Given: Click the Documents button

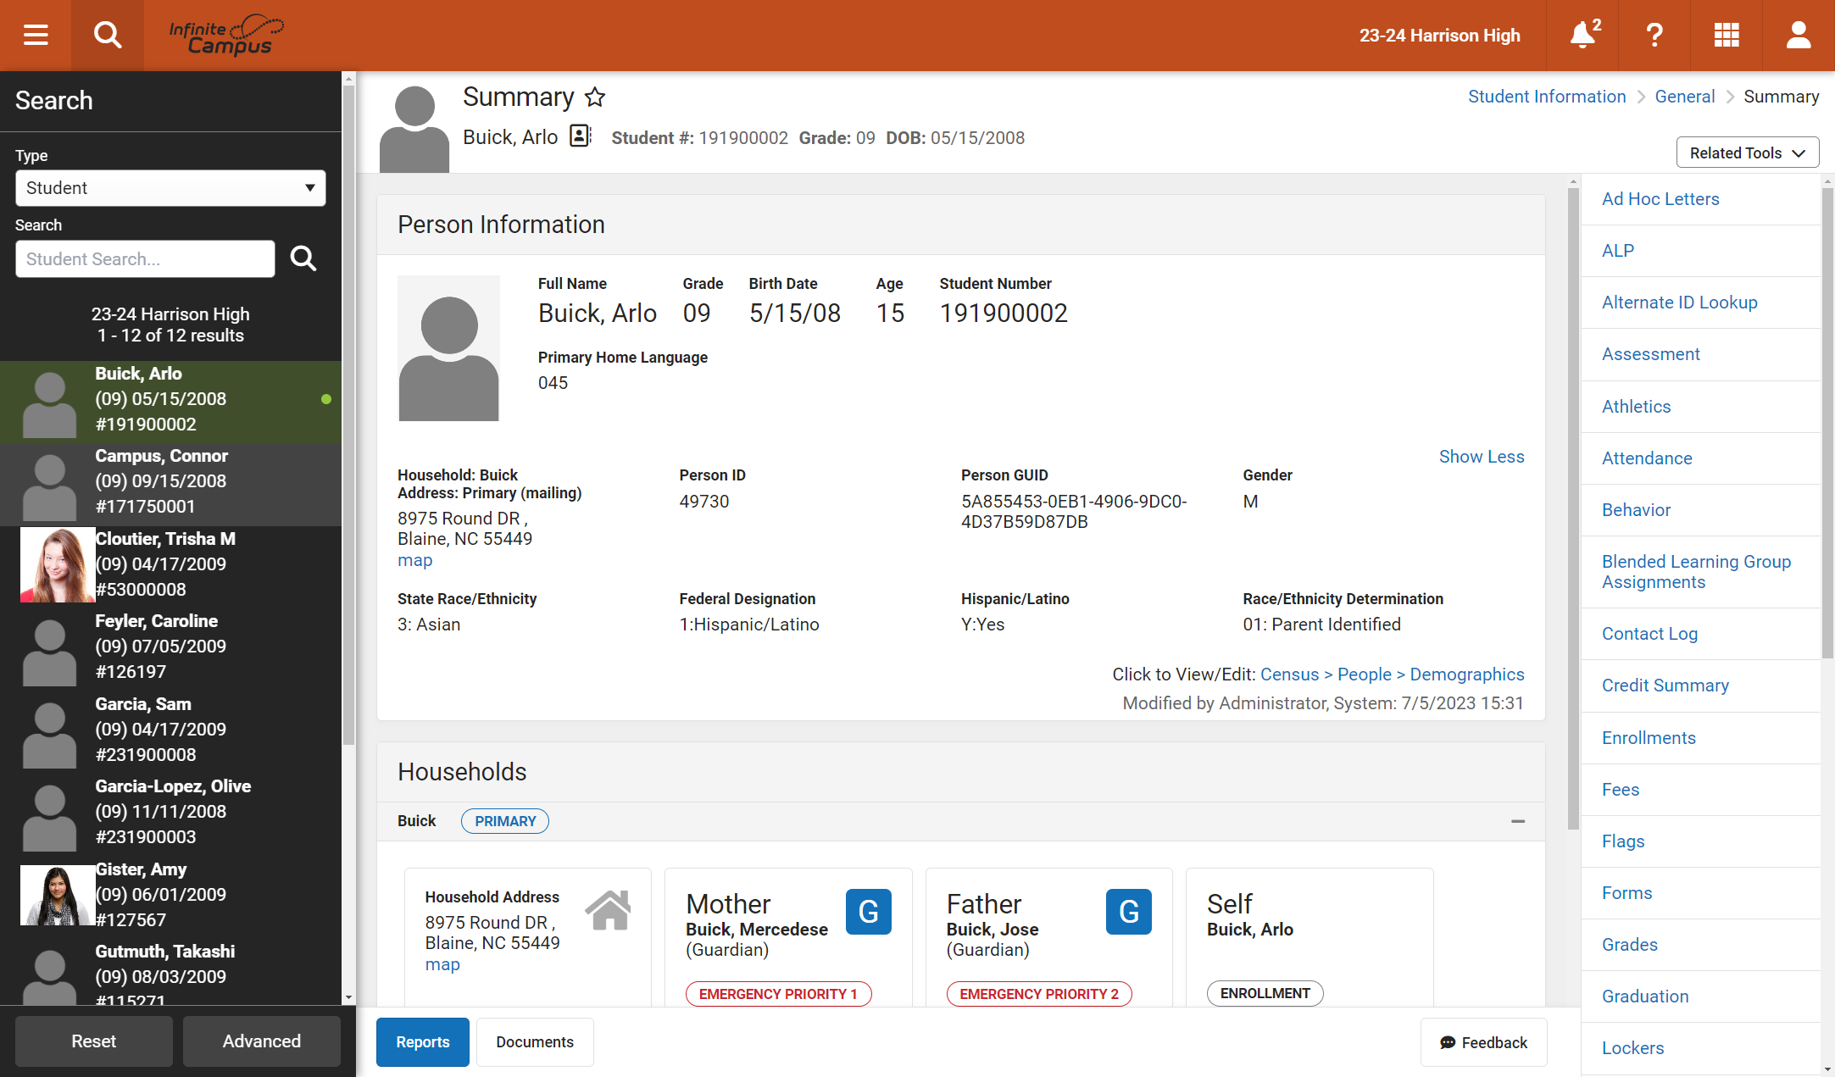Looking at the screenshot, I should (x=535, y=1041).
